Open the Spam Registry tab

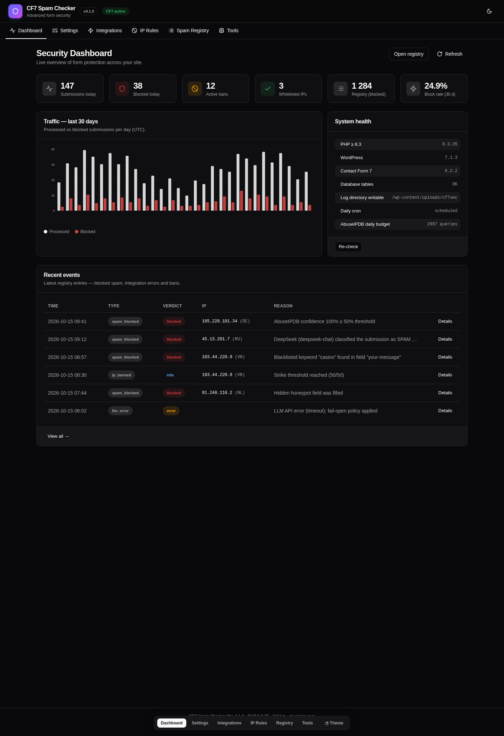coord(189,30)
